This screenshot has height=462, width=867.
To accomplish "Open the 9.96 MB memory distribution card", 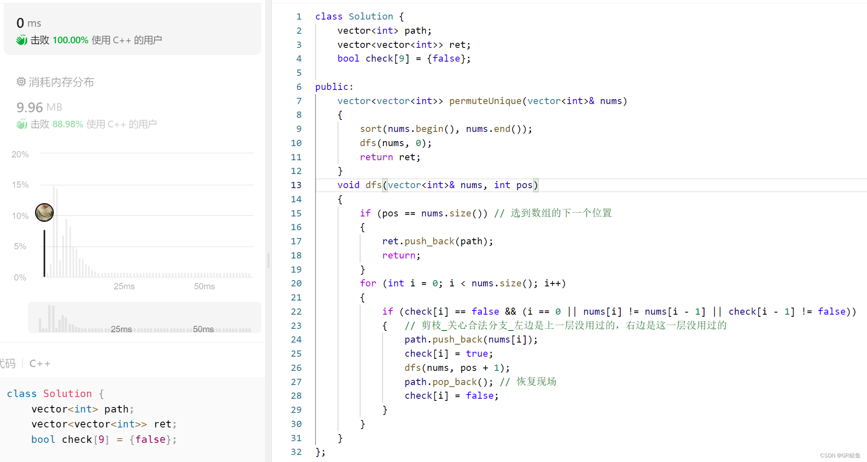I will click(x=39, y=107).
